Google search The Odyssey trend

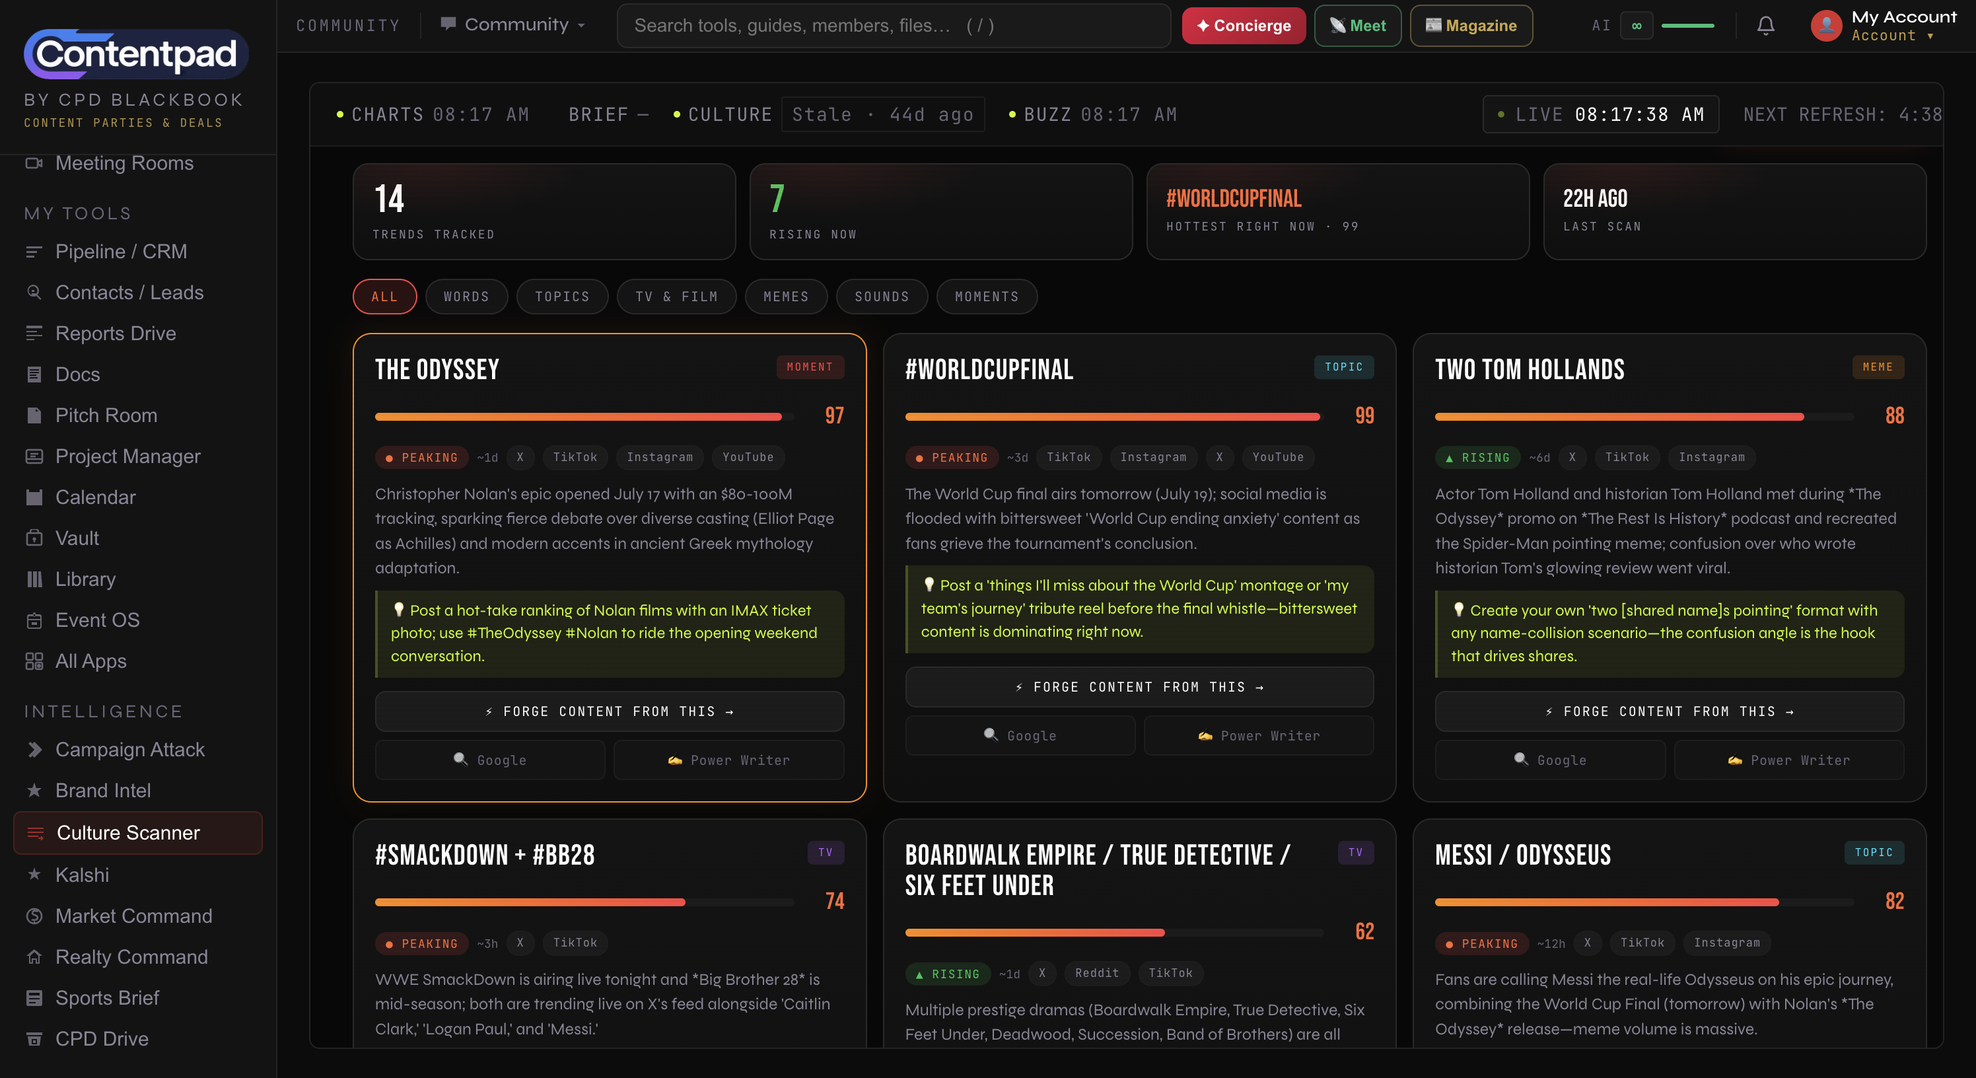[490, 760]
